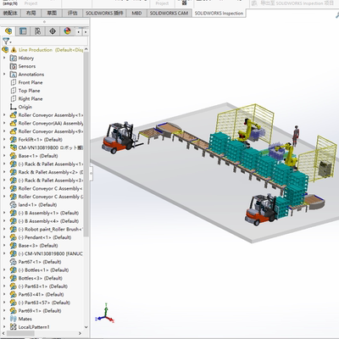Click the Line Production assembly icon
Viewport: 339px width, 339px height.
click(5, 50)
